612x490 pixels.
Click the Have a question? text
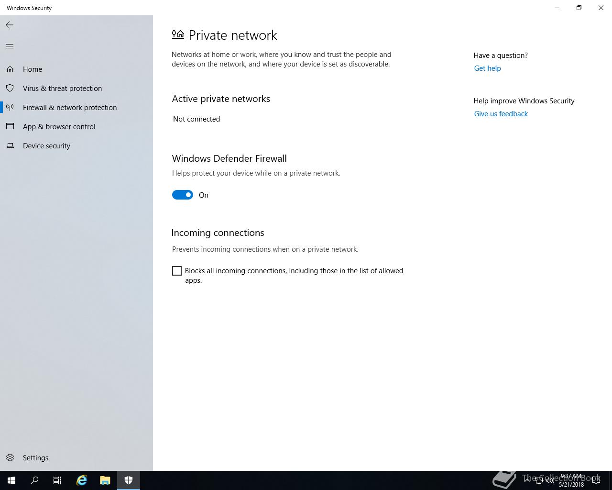click(x=501, y=56)
